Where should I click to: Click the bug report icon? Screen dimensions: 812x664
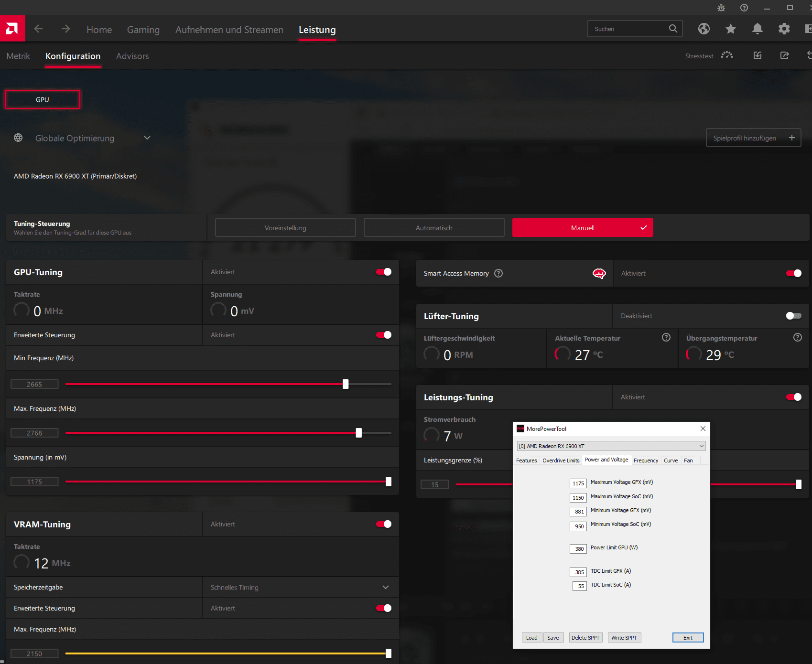pyautogui.click(x=721, y=8)
